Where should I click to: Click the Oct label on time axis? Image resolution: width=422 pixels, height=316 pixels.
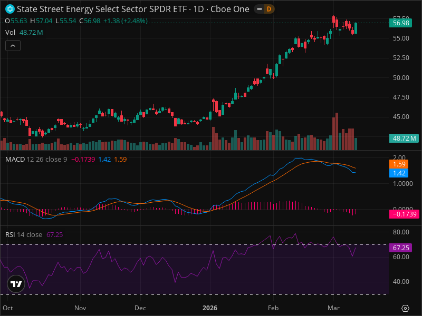pos(8,308)
